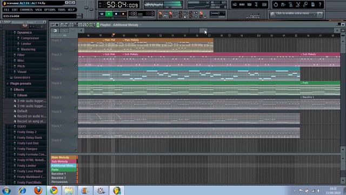This screenshot has height=195, width=346.
Task: Select Main Melody pattern in pattern list
Action: pos(64,158)
